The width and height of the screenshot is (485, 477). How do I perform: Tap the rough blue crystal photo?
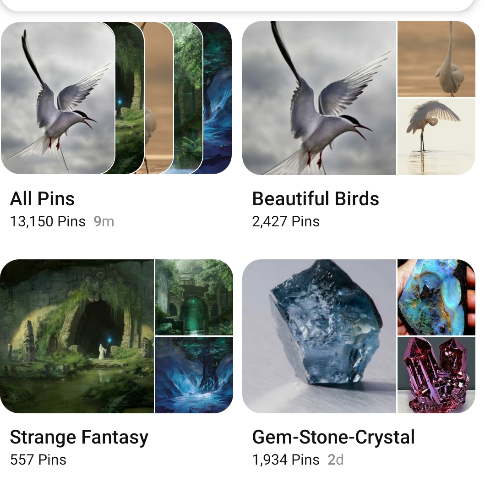[319, 336]
